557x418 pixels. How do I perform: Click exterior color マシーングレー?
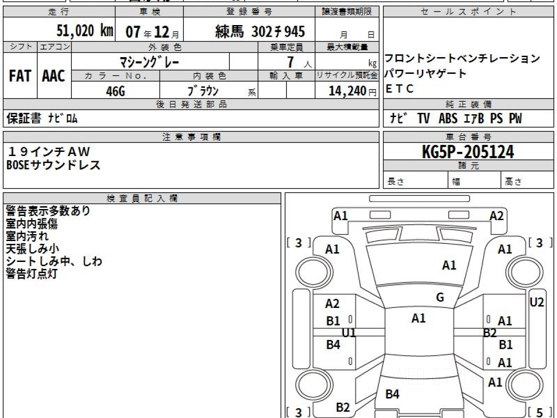(149, 61)
